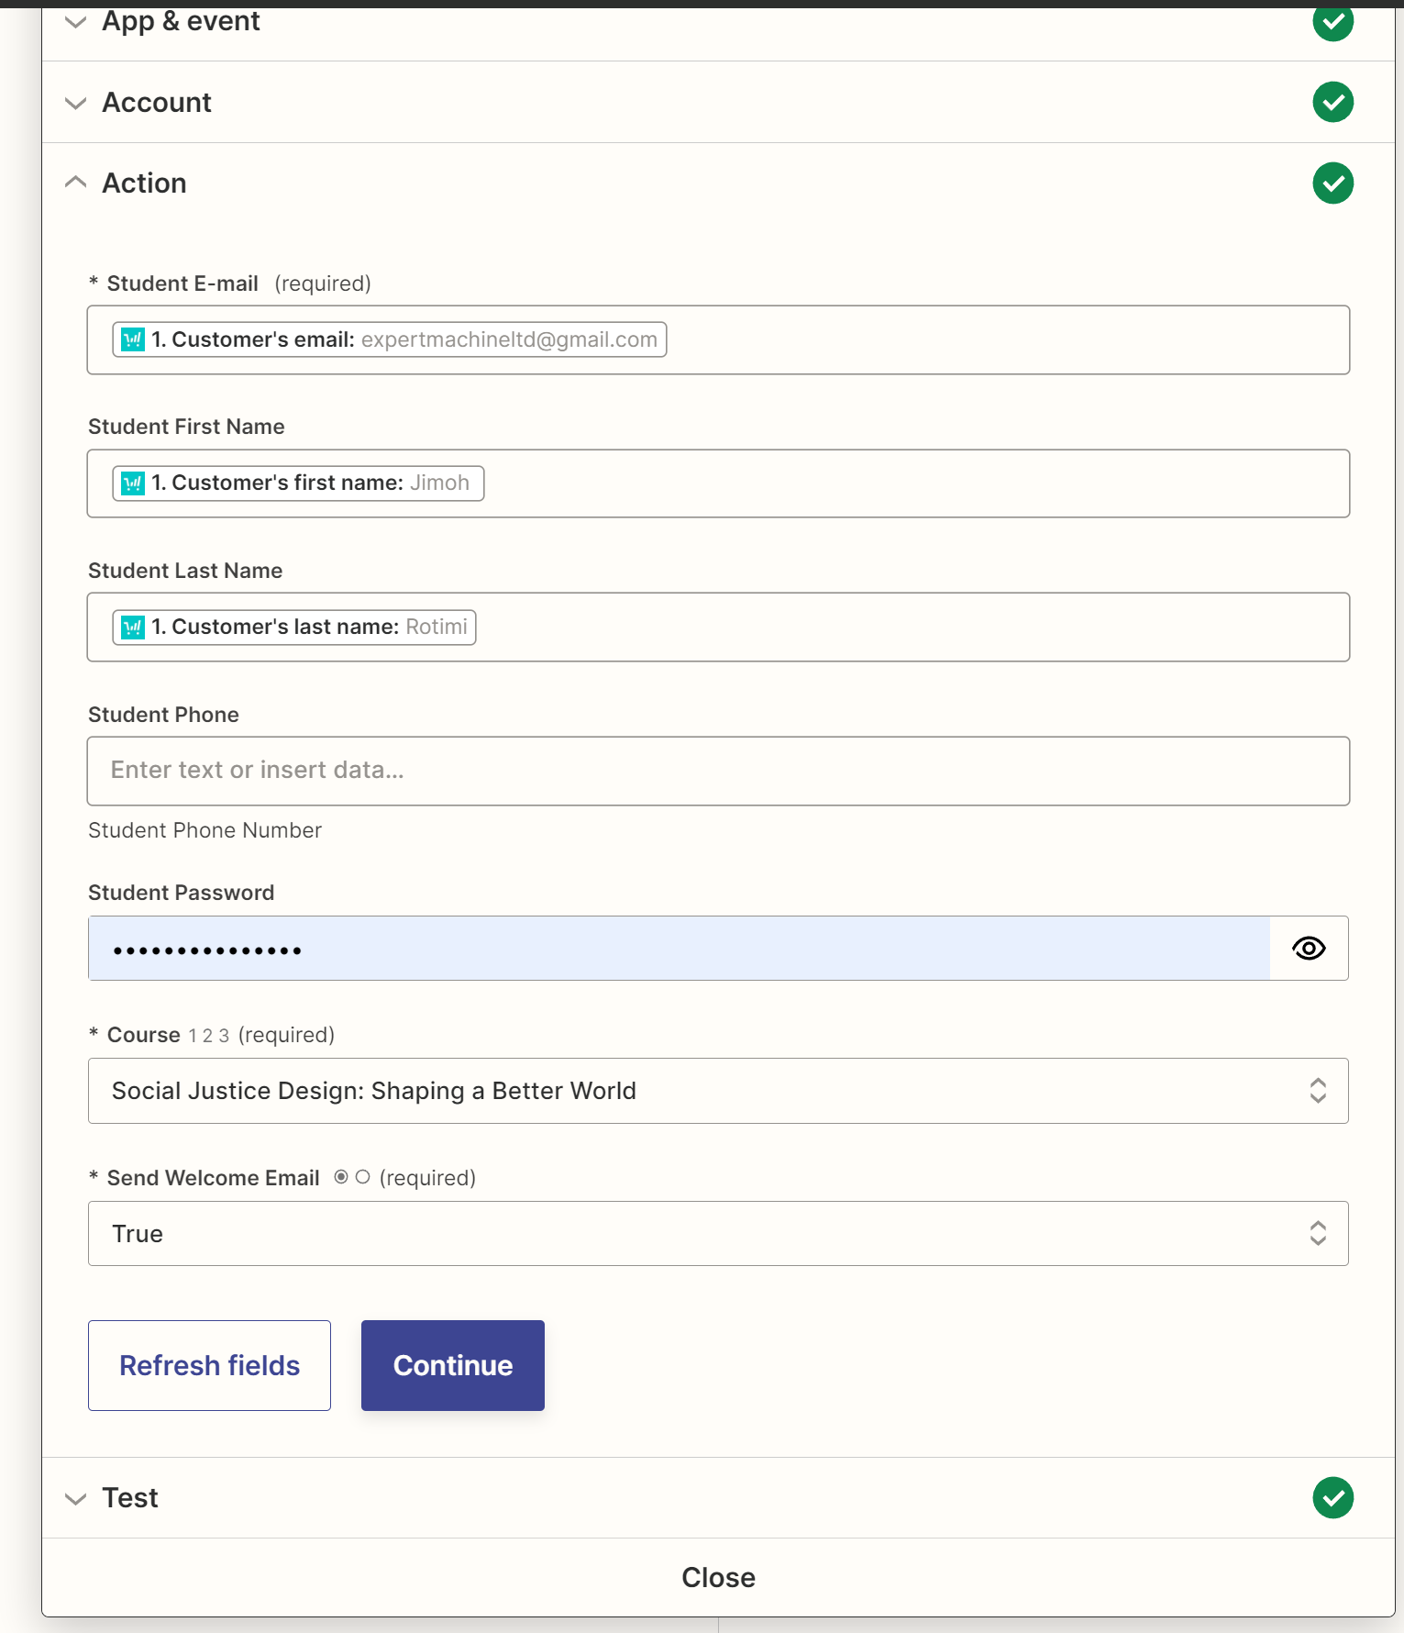Select the Customer's first name pill
This screenshot has width=1404, height=1633.
[x=298, y=483]
